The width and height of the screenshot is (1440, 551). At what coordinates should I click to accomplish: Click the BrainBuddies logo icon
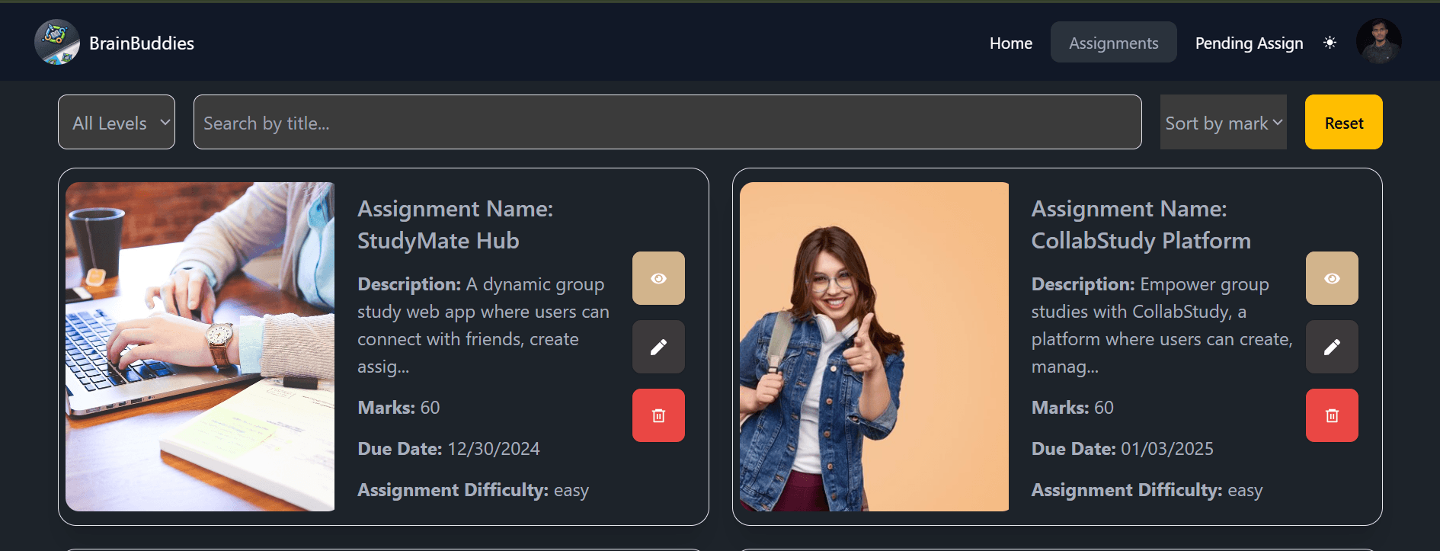57,43
